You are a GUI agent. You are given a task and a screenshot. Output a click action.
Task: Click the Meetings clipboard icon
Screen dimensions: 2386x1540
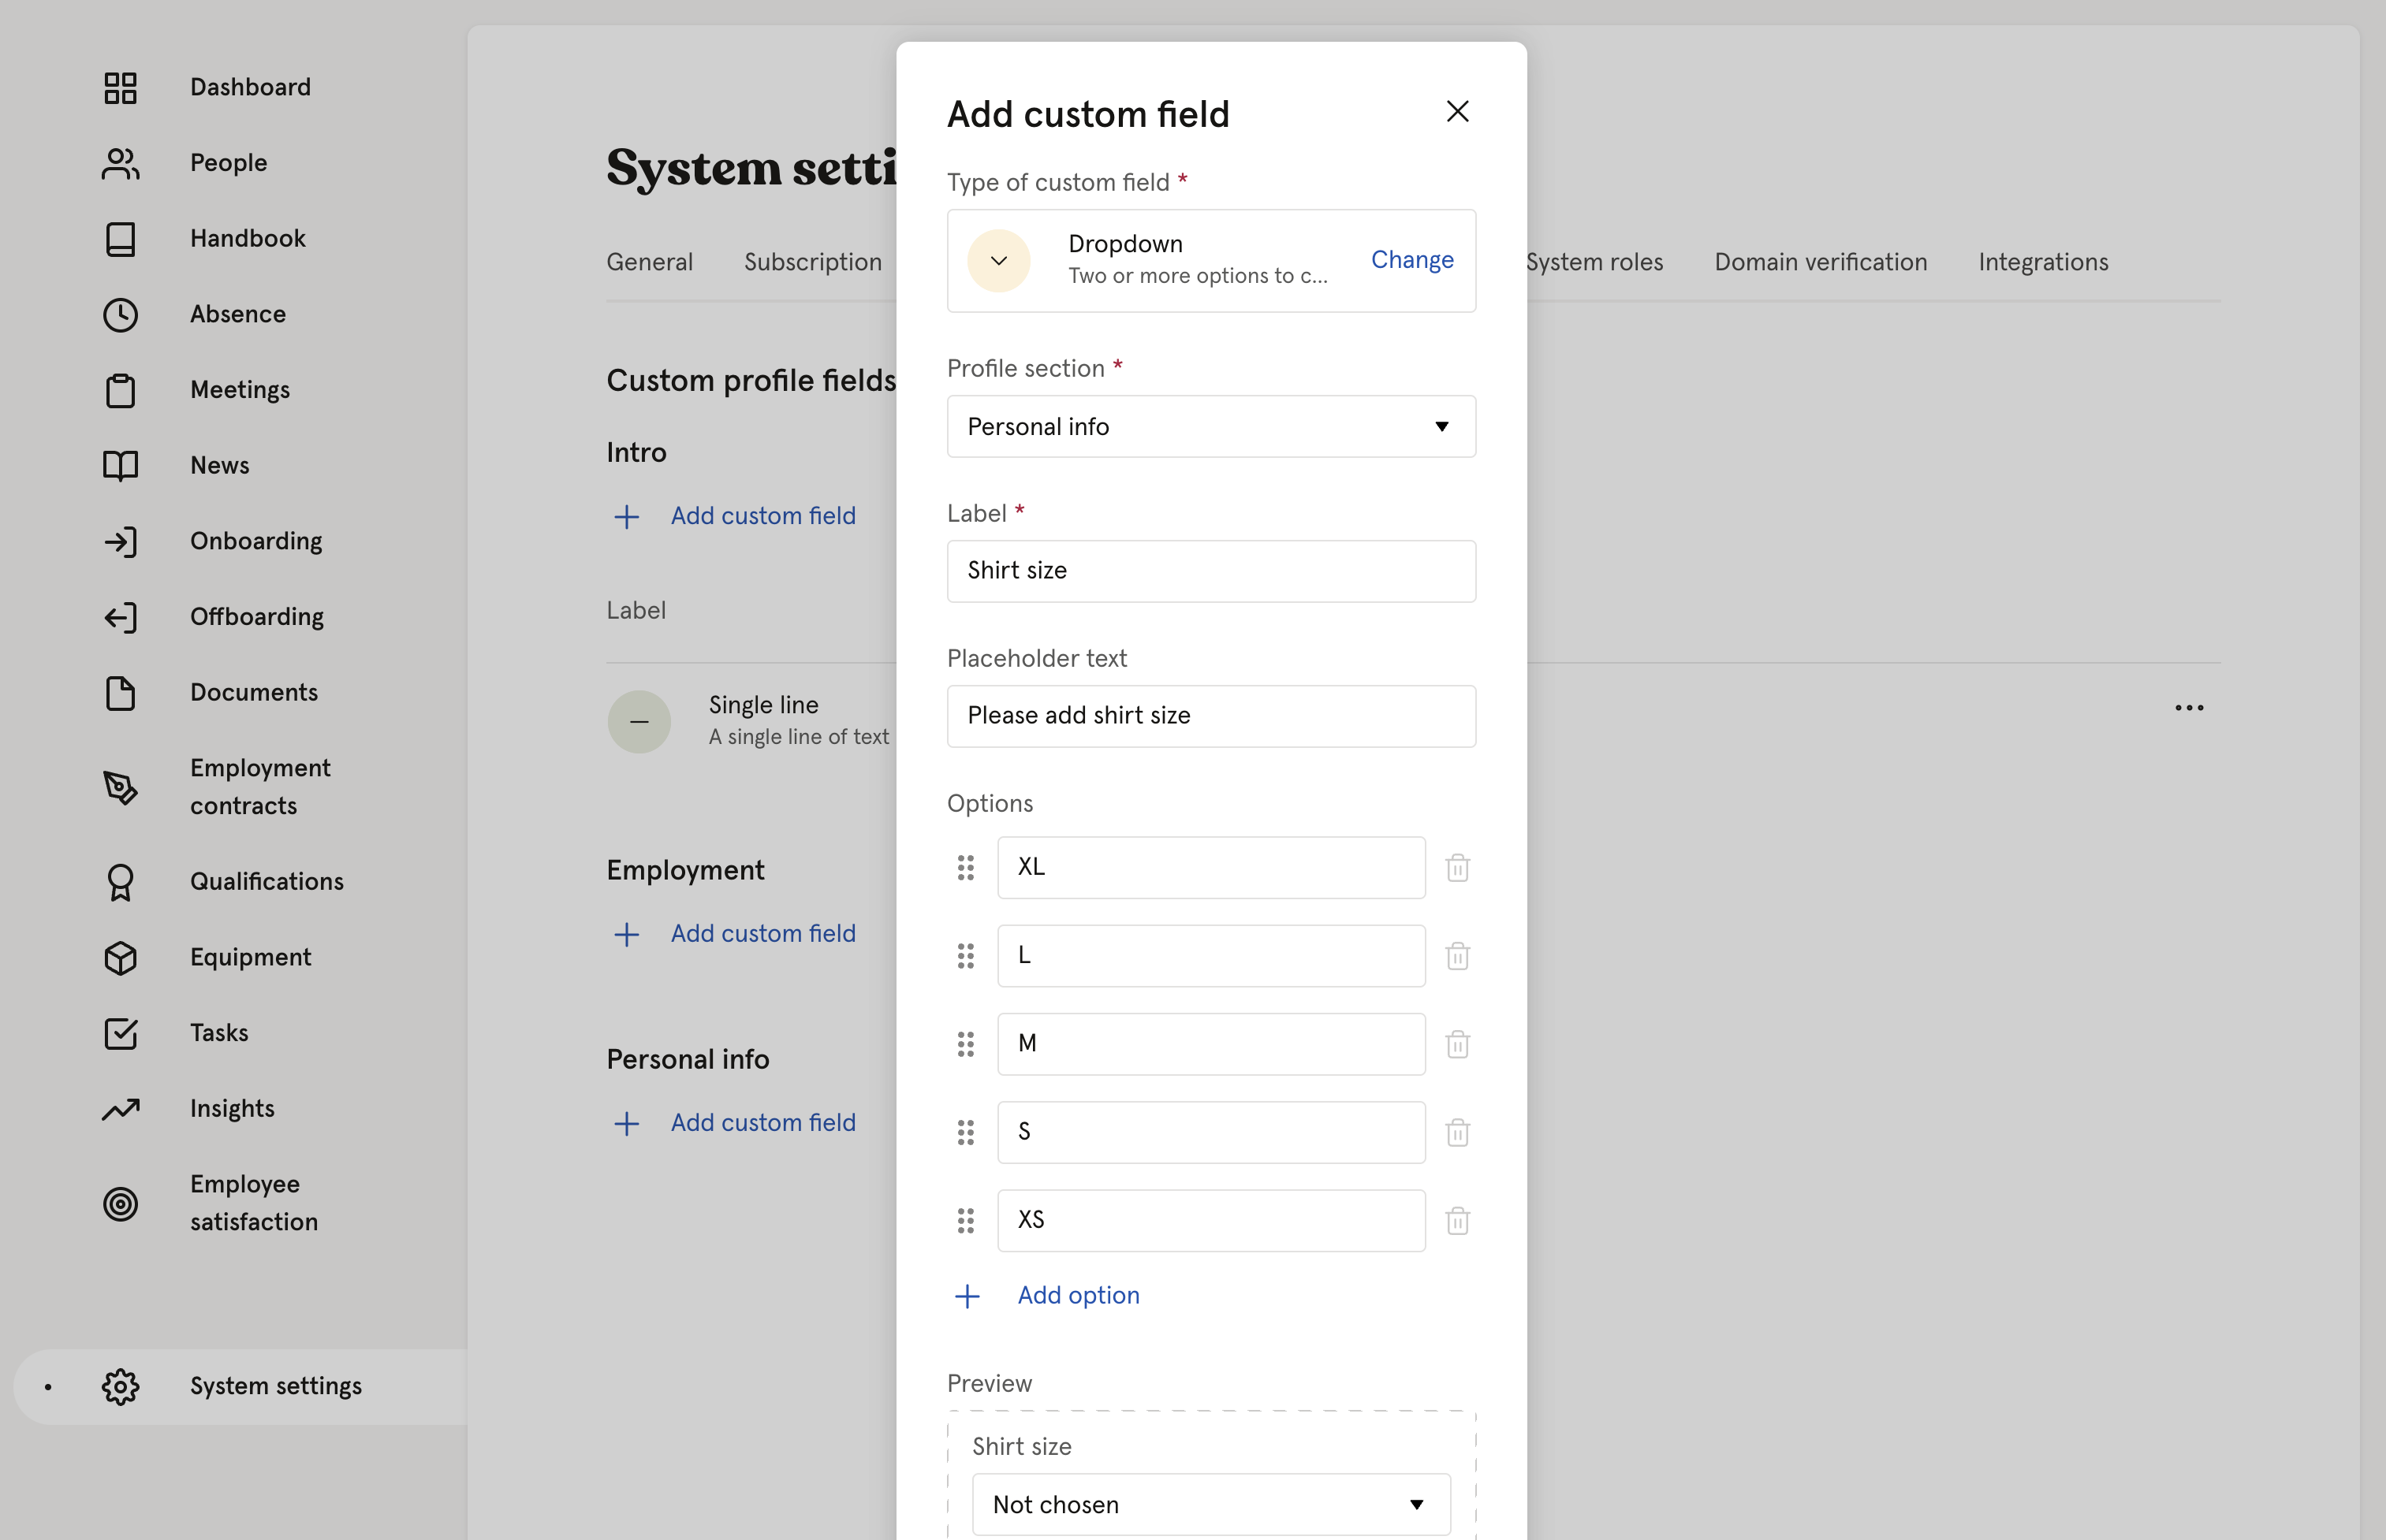tap(120, 390)
